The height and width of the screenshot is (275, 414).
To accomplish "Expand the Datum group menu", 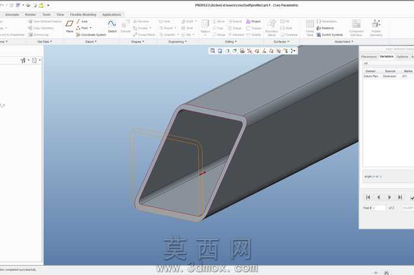I will click(x=91, y=41).
